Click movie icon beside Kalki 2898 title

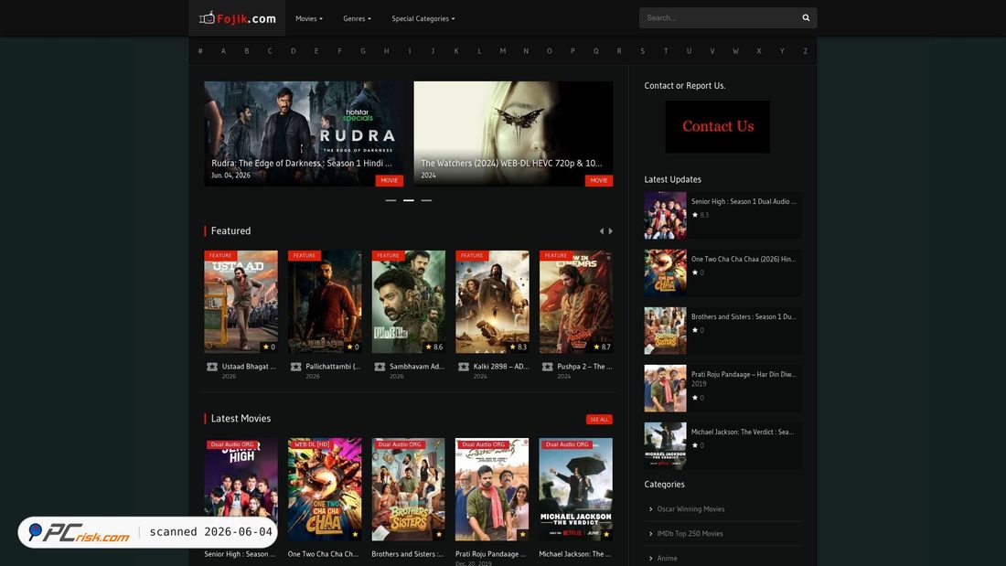464,367
